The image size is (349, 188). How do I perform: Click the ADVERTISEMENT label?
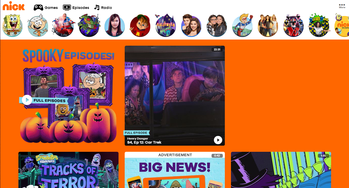(x=175, y=155)
